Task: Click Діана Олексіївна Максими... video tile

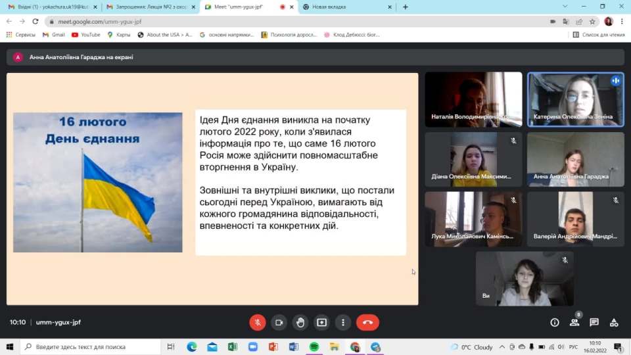Action: [474, 159]
